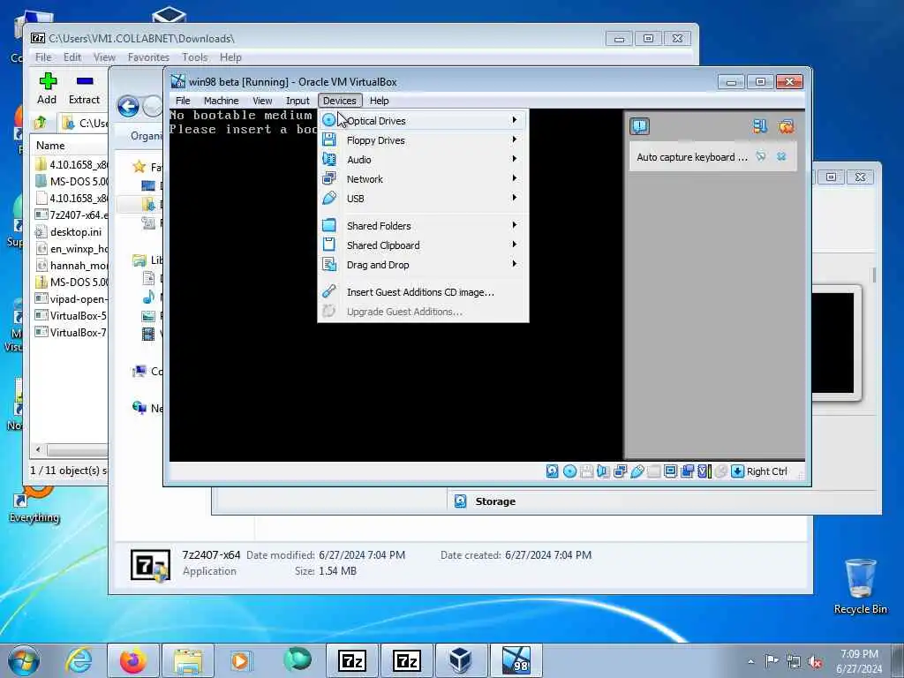904x678 pixels.
Task: Click the VM preview thumbnail in Manager
Action: tap(832, 343)
